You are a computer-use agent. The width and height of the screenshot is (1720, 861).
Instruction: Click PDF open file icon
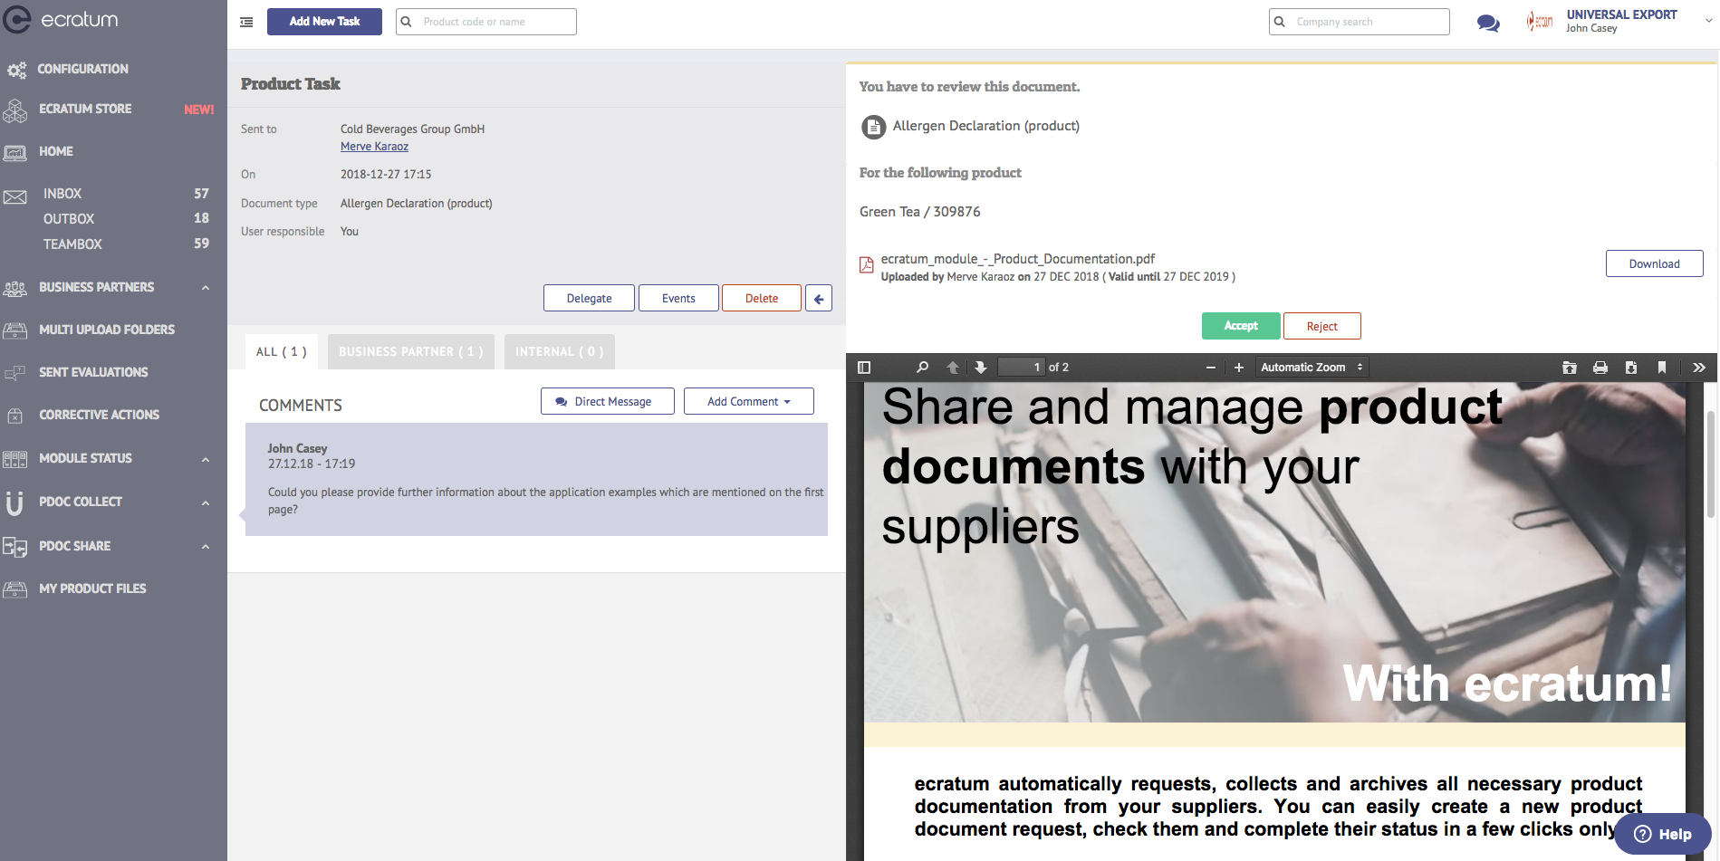1570,368
